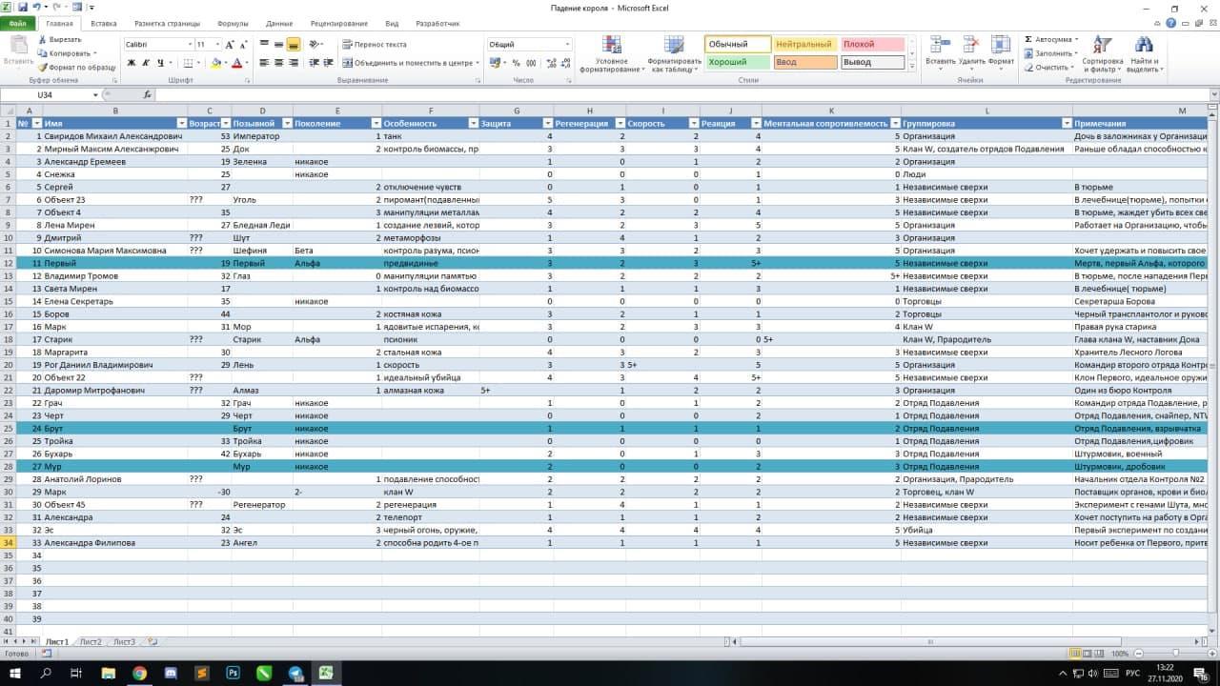Click the fill color bucket icon
Viewport: 1220px width, 686px height.
click(x=216, y=63)
